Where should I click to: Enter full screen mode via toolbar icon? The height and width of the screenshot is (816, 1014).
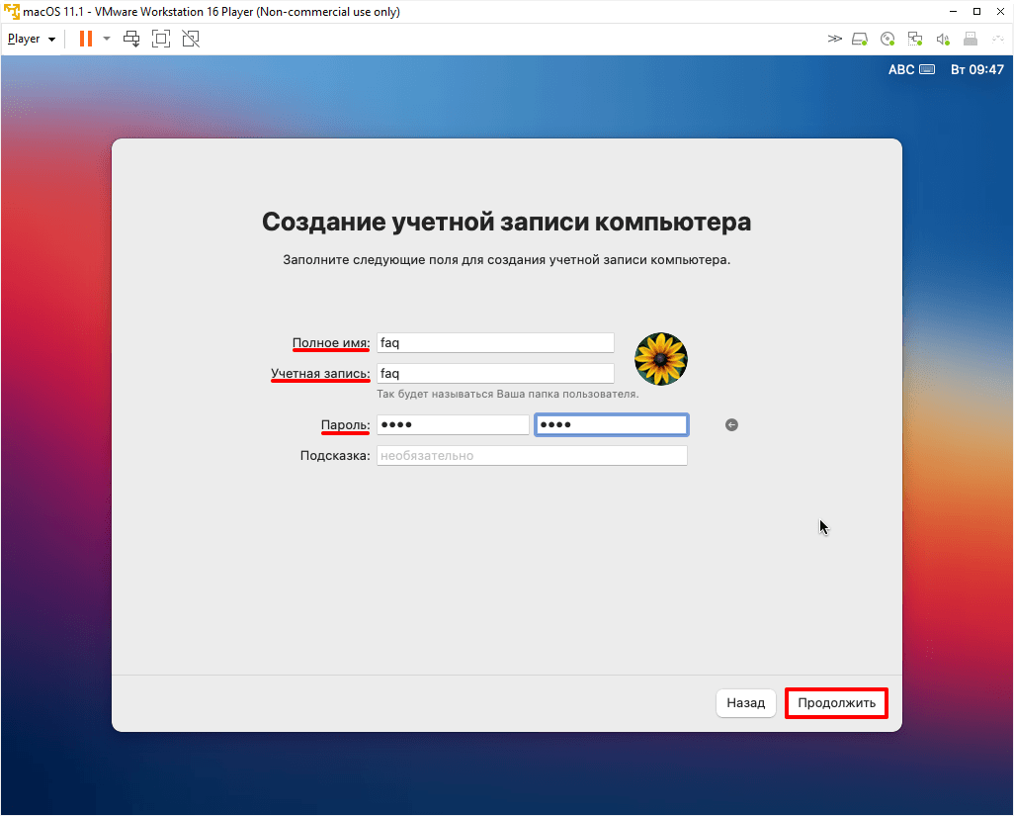pyautogui.click(x=161, y=40)
